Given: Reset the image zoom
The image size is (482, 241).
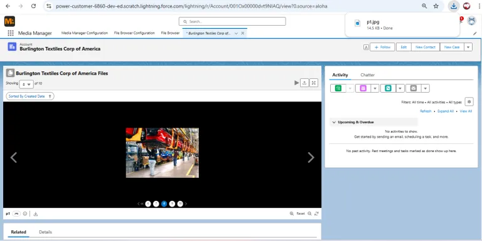Looking at the screenshot, I should [301, 213].
